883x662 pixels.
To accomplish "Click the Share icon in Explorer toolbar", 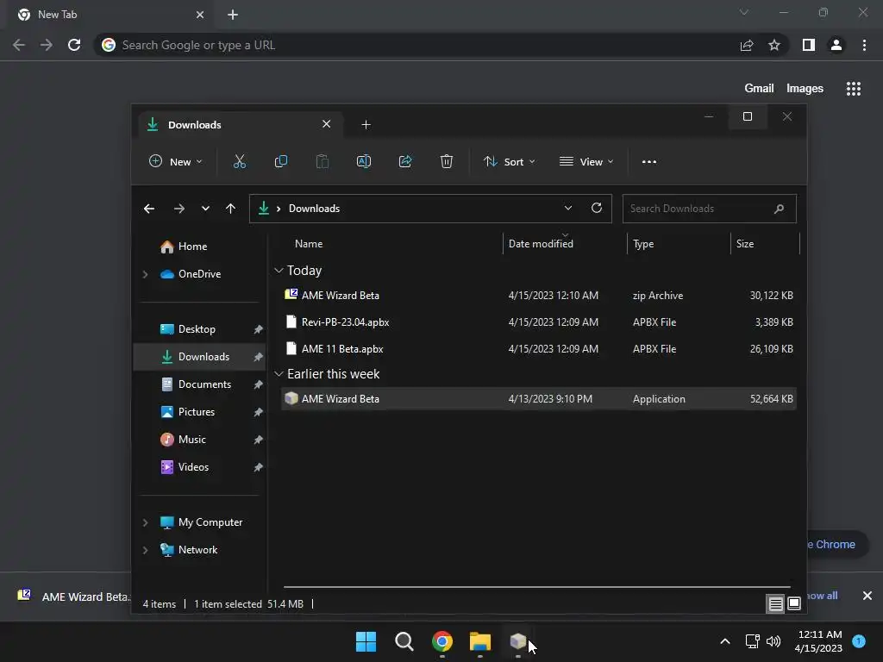I will click(x=405, y=162).
